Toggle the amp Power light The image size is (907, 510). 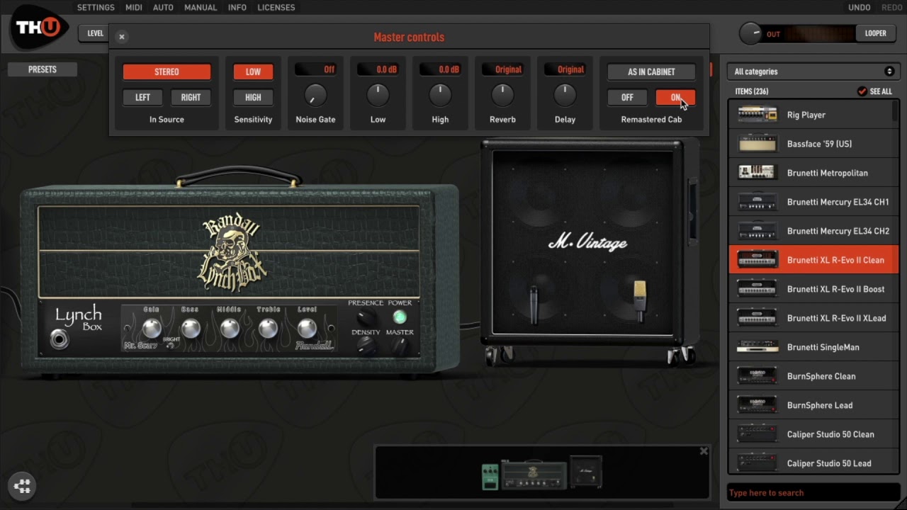[400, 317]
